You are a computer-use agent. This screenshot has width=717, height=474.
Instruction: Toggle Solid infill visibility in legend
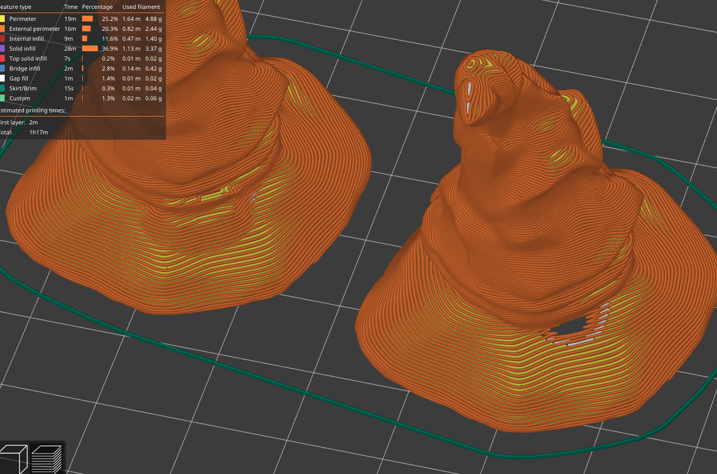point(22,49)
